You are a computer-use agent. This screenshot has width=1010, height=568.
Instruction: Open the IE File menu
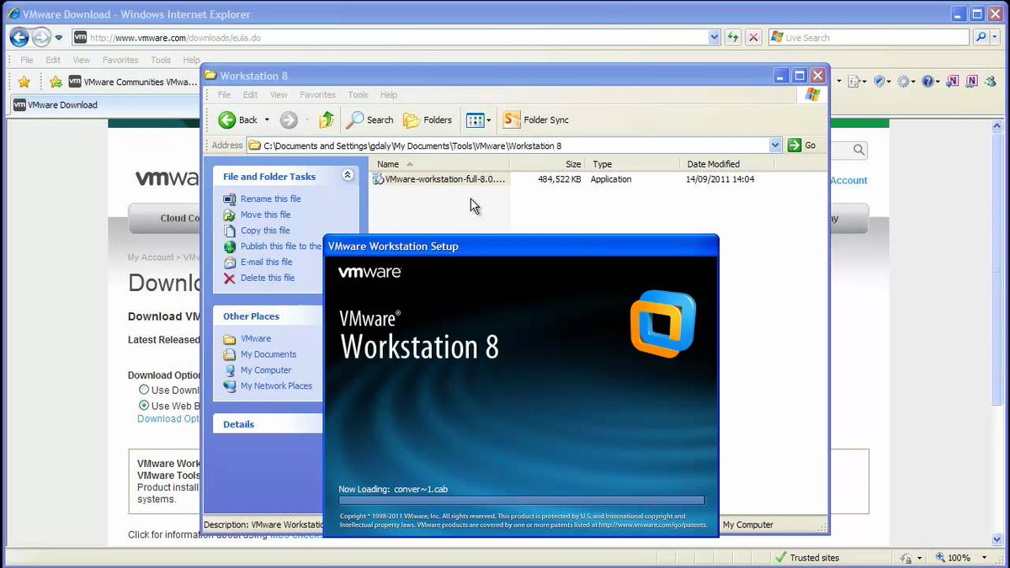tap(27, 60)
